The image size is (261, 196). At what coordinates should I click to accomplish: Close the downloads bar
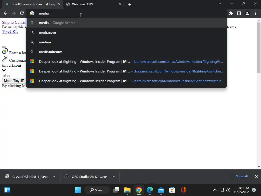tap(256, 176)
